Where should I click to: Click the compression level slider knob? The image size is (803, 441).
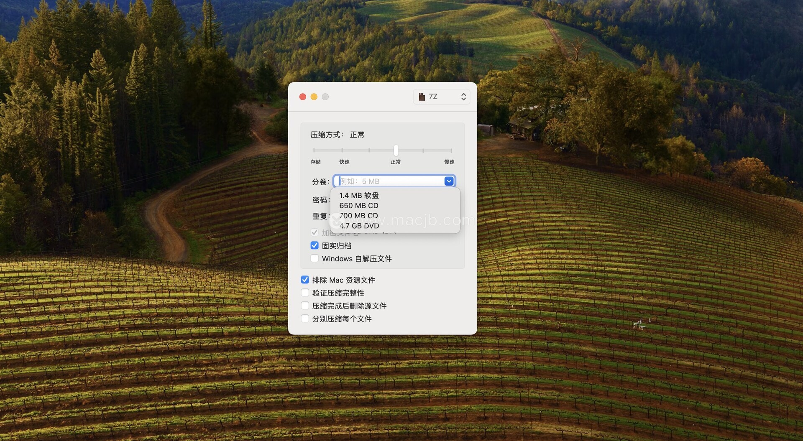coord(396,150)
